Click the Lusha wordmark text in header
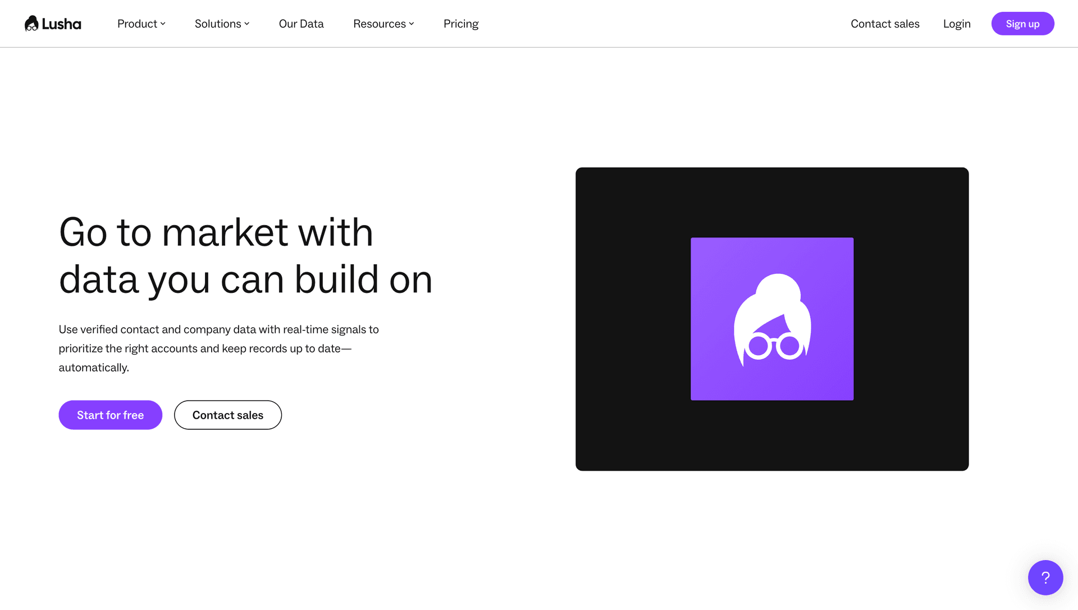The image size is (1078, 610). (x=61, y=24)
